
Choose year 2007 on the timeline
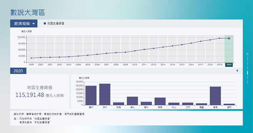[107, 65]
